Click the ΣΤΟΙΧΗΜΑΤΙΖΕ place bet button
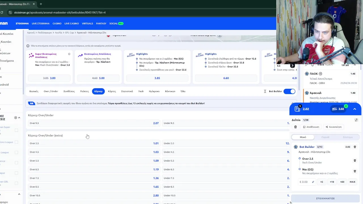363x204 pixels. [325, 198]
